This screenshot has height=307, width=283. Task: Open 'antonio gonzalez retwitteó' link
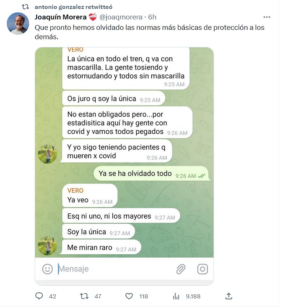pyautogui.click(x=74, y=7)
